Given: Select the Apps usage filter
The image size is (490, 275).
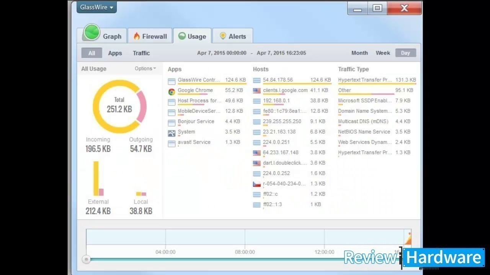Looking at the screenshot, I should 115,53.
